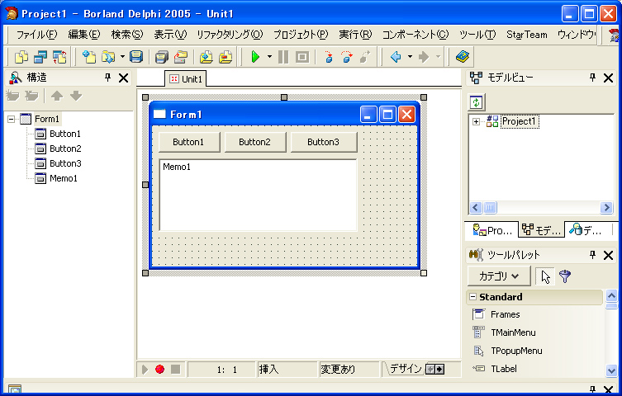
Task: Pin the モデルビュー panel
Action: (x=592, y=78)
